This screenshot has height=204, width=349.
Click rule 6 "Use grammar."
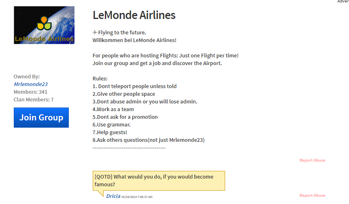(x=111, y=124)
